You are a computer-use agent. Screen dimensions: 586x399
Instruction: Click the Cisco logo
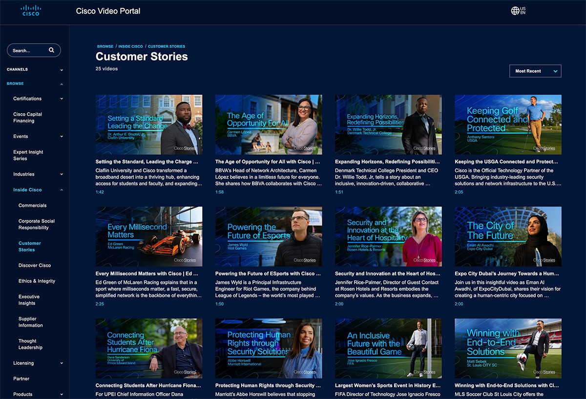[x=31, y=11]
